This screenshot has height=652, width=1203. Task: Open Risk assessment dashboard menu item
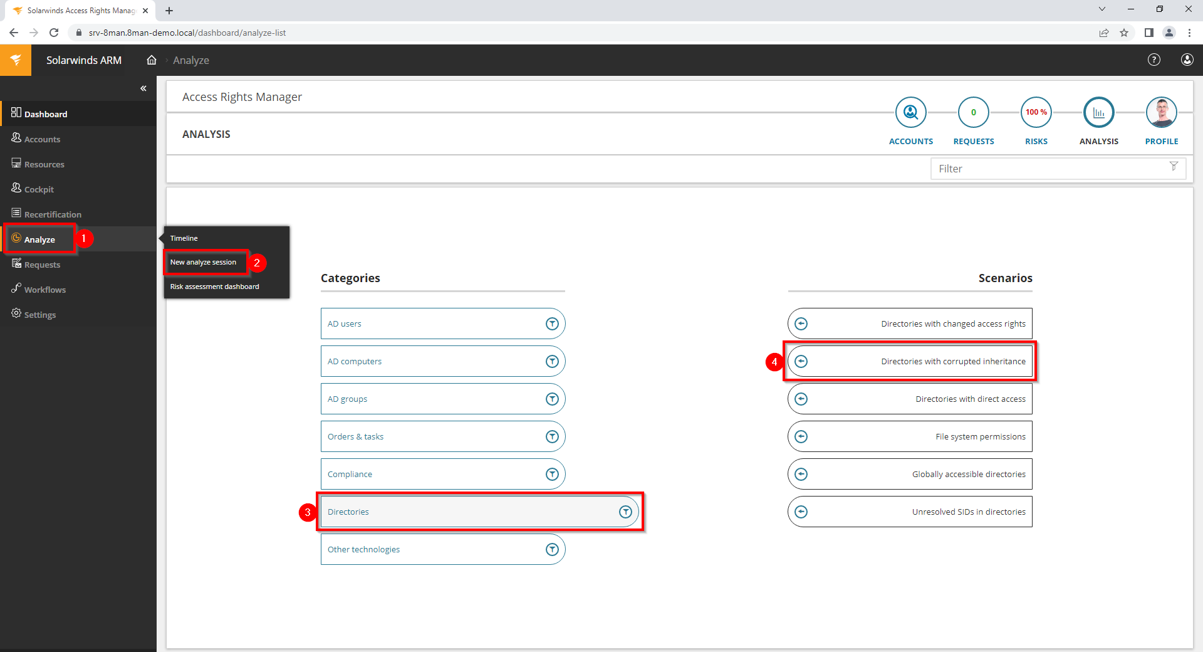tap(215, 287)
